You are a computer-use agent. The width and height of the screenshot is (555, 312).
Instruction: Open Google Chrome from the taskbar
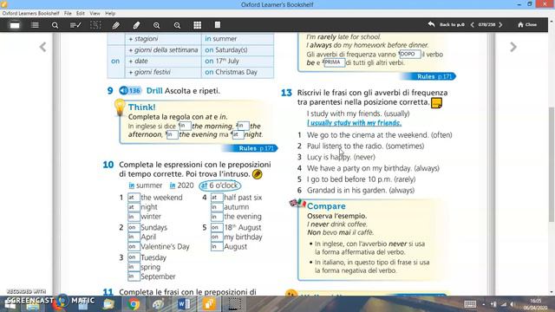pos(134,304)
